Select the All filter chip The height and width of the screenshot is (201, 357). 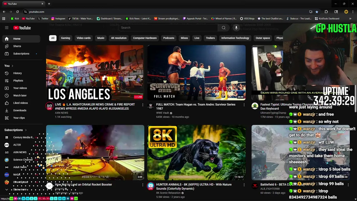tap(53, 38)
